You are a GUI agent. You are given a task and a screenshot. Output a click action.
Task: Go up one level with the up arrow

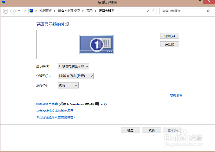pyautogui.click(x=25, y=11)
